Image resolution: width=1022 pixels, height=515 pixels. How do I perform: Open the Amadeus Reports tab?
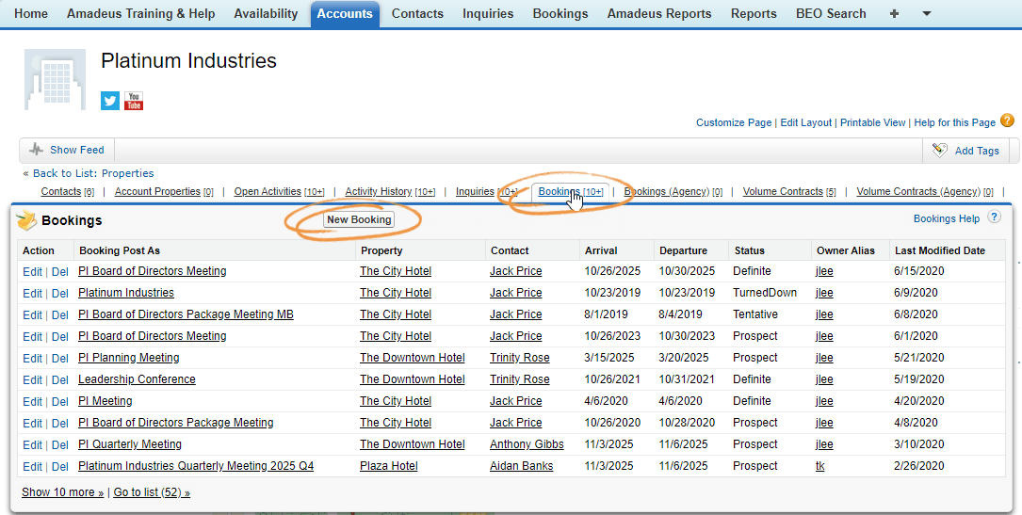(659, 14)
